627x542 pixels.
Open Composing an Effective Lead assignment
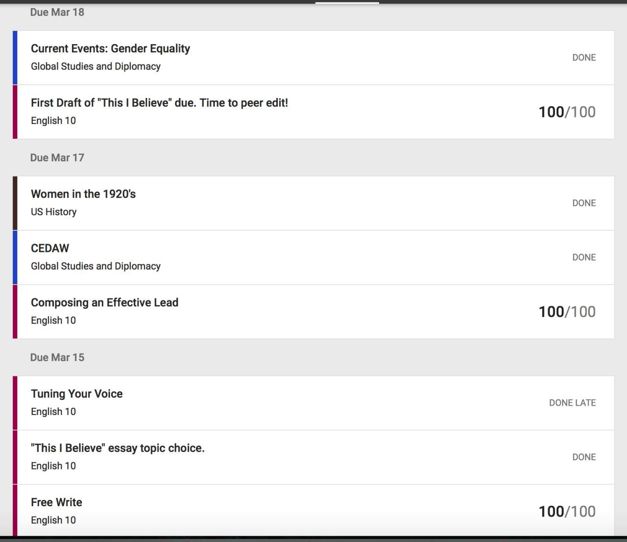click(x=104, y=303)
